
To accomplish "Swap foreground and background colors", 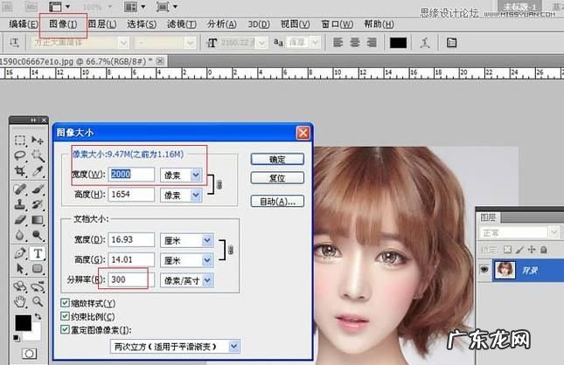I will point(38,316).
